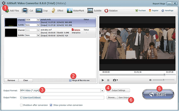Click the WaterMark tool icon
This screenshot has height=111, width=179.
pos(69,11)
